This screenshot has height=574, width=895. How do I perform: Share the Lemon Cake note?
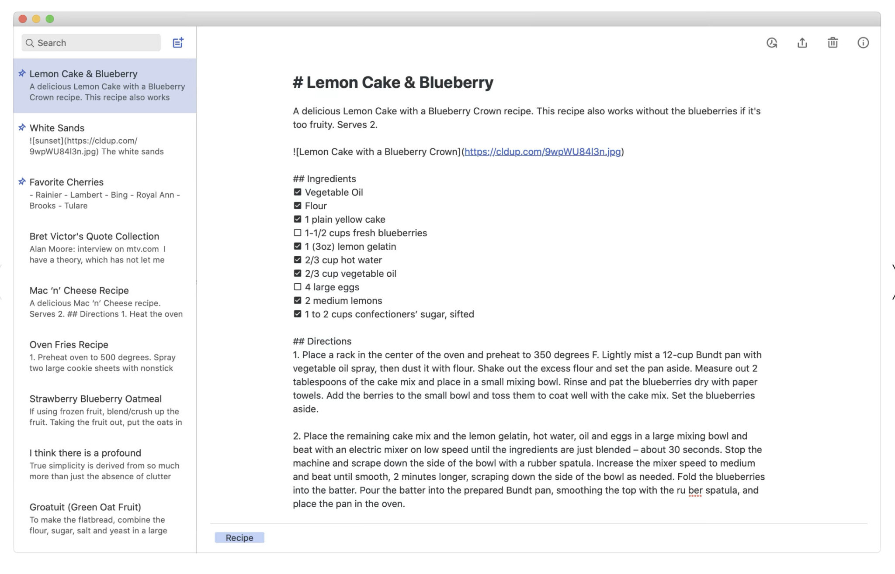coord(802,43)
